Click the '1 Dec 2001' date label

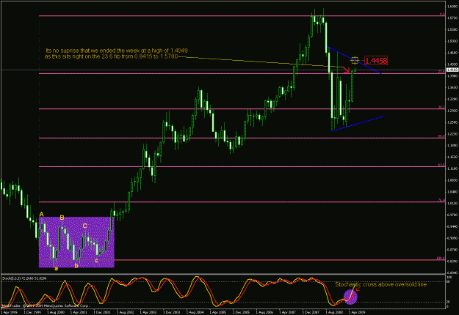pyautogui.click(x=102, y=312)
